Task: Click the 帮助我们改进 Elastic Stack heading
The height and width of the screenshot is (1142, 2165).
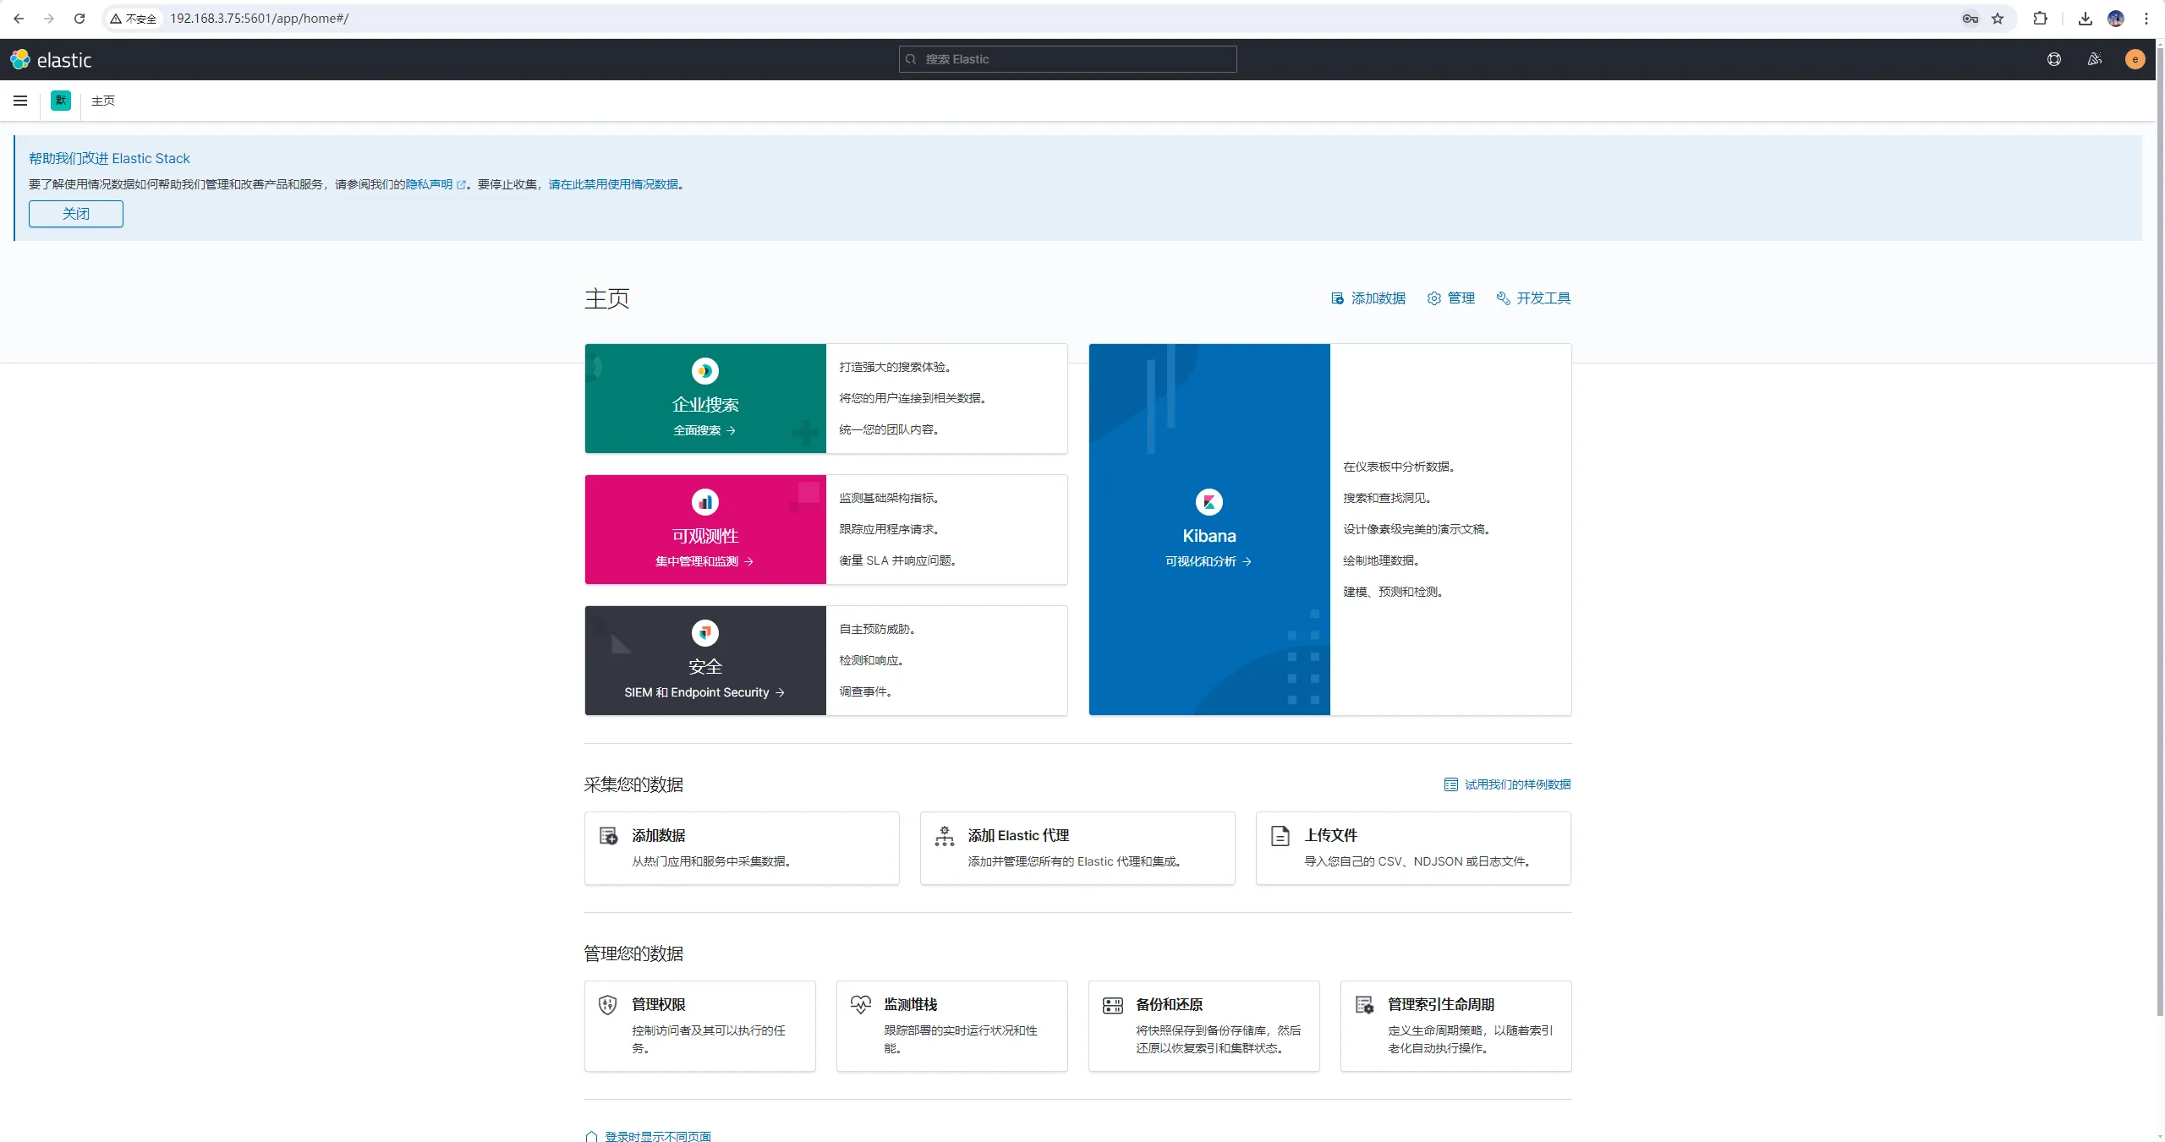Action: [109, 158]
